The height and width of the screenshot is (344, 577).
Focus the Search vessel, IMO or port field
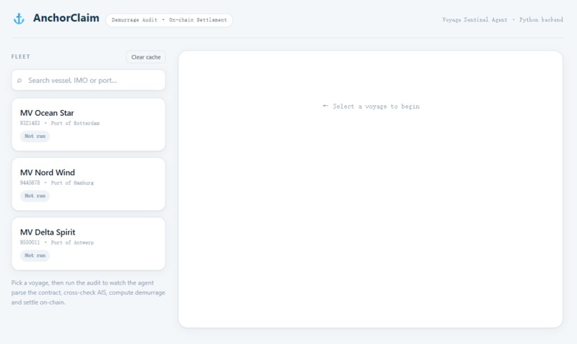pyautogui.click(x=88, y=80)
